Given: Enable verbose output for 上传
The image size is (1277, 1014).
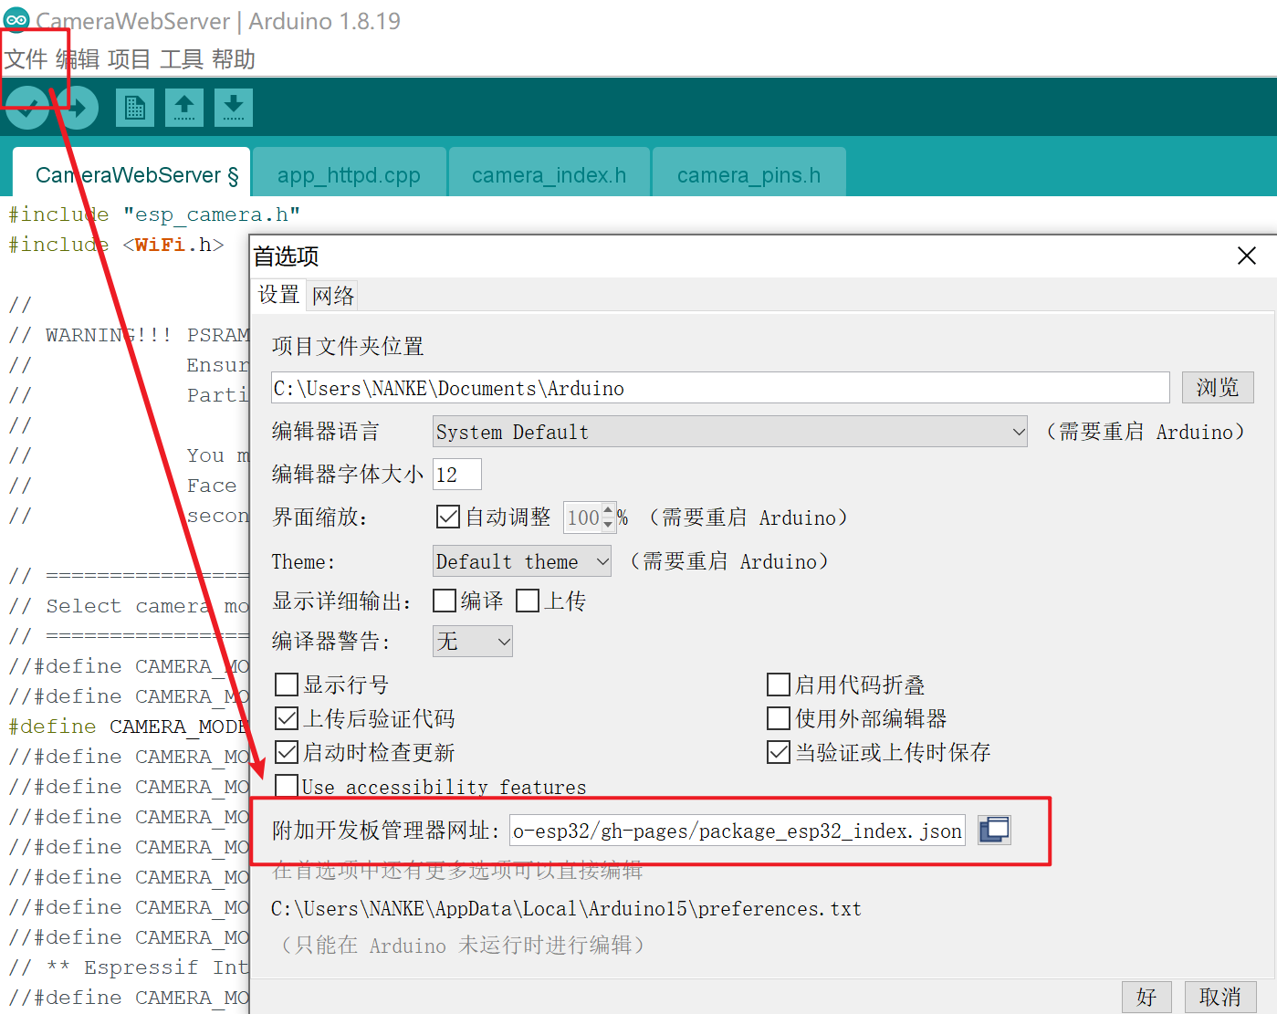Looking at the screenshot, I should pos(528,601).
